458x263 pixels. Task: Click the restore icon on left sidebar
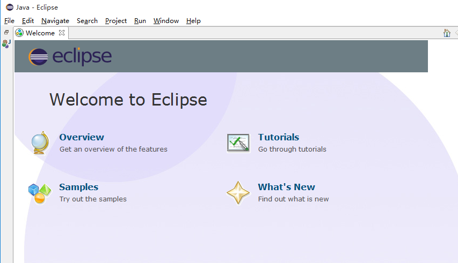point(6,32)
